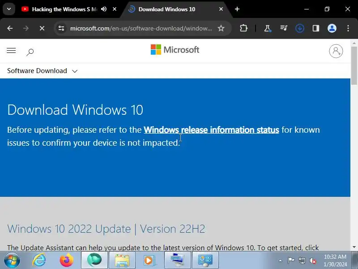Sign in with the account icon
Screen dimensions: 358x269
336,51
